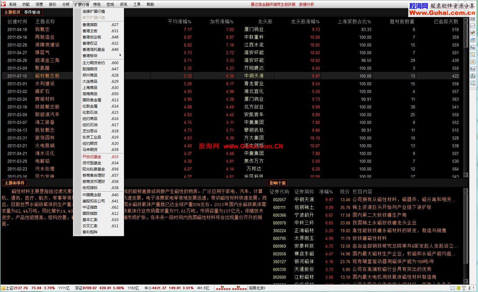The height and width of the screenshot is (292, 478).
Task: Select 香港指数 menu entry
Action: (x=98, y=25)
